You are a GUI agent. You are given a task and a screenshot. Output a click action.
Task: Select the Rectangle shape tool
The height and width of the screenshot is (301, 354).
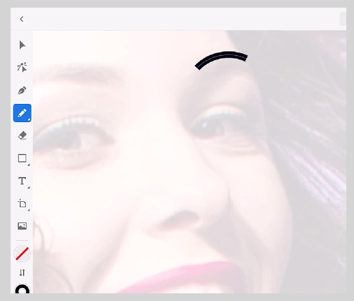(x=22, y=158)
